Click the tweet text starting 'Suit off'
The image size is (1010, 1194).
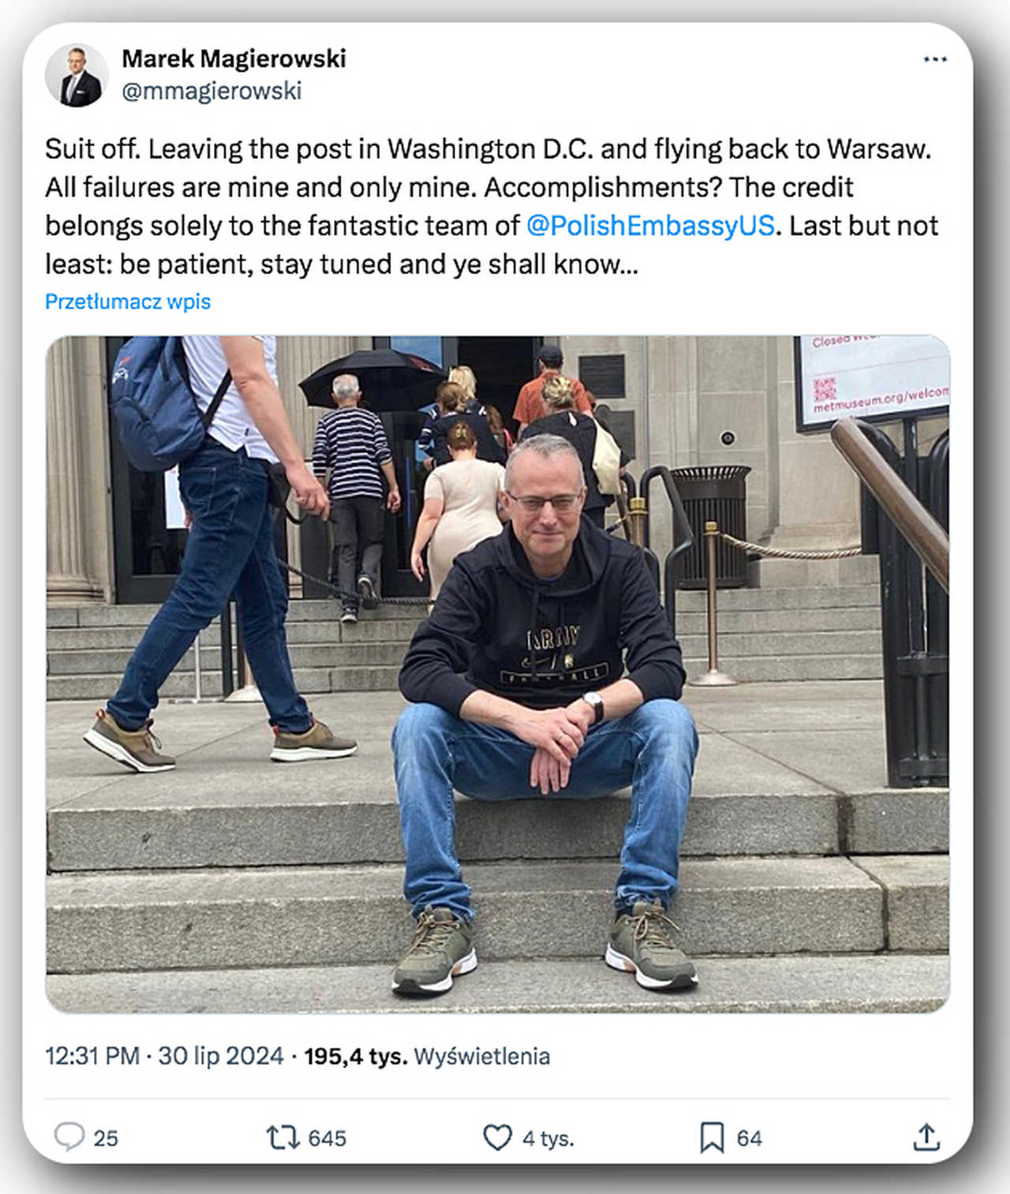[492, 206]
